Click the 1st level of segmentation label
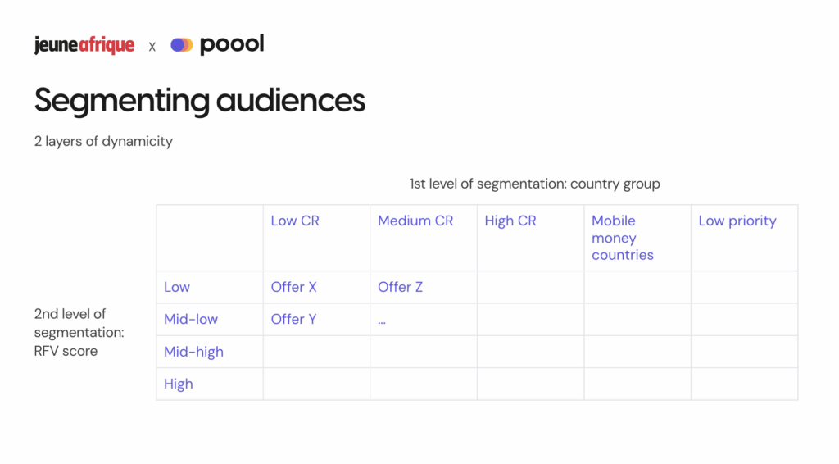 534,184
